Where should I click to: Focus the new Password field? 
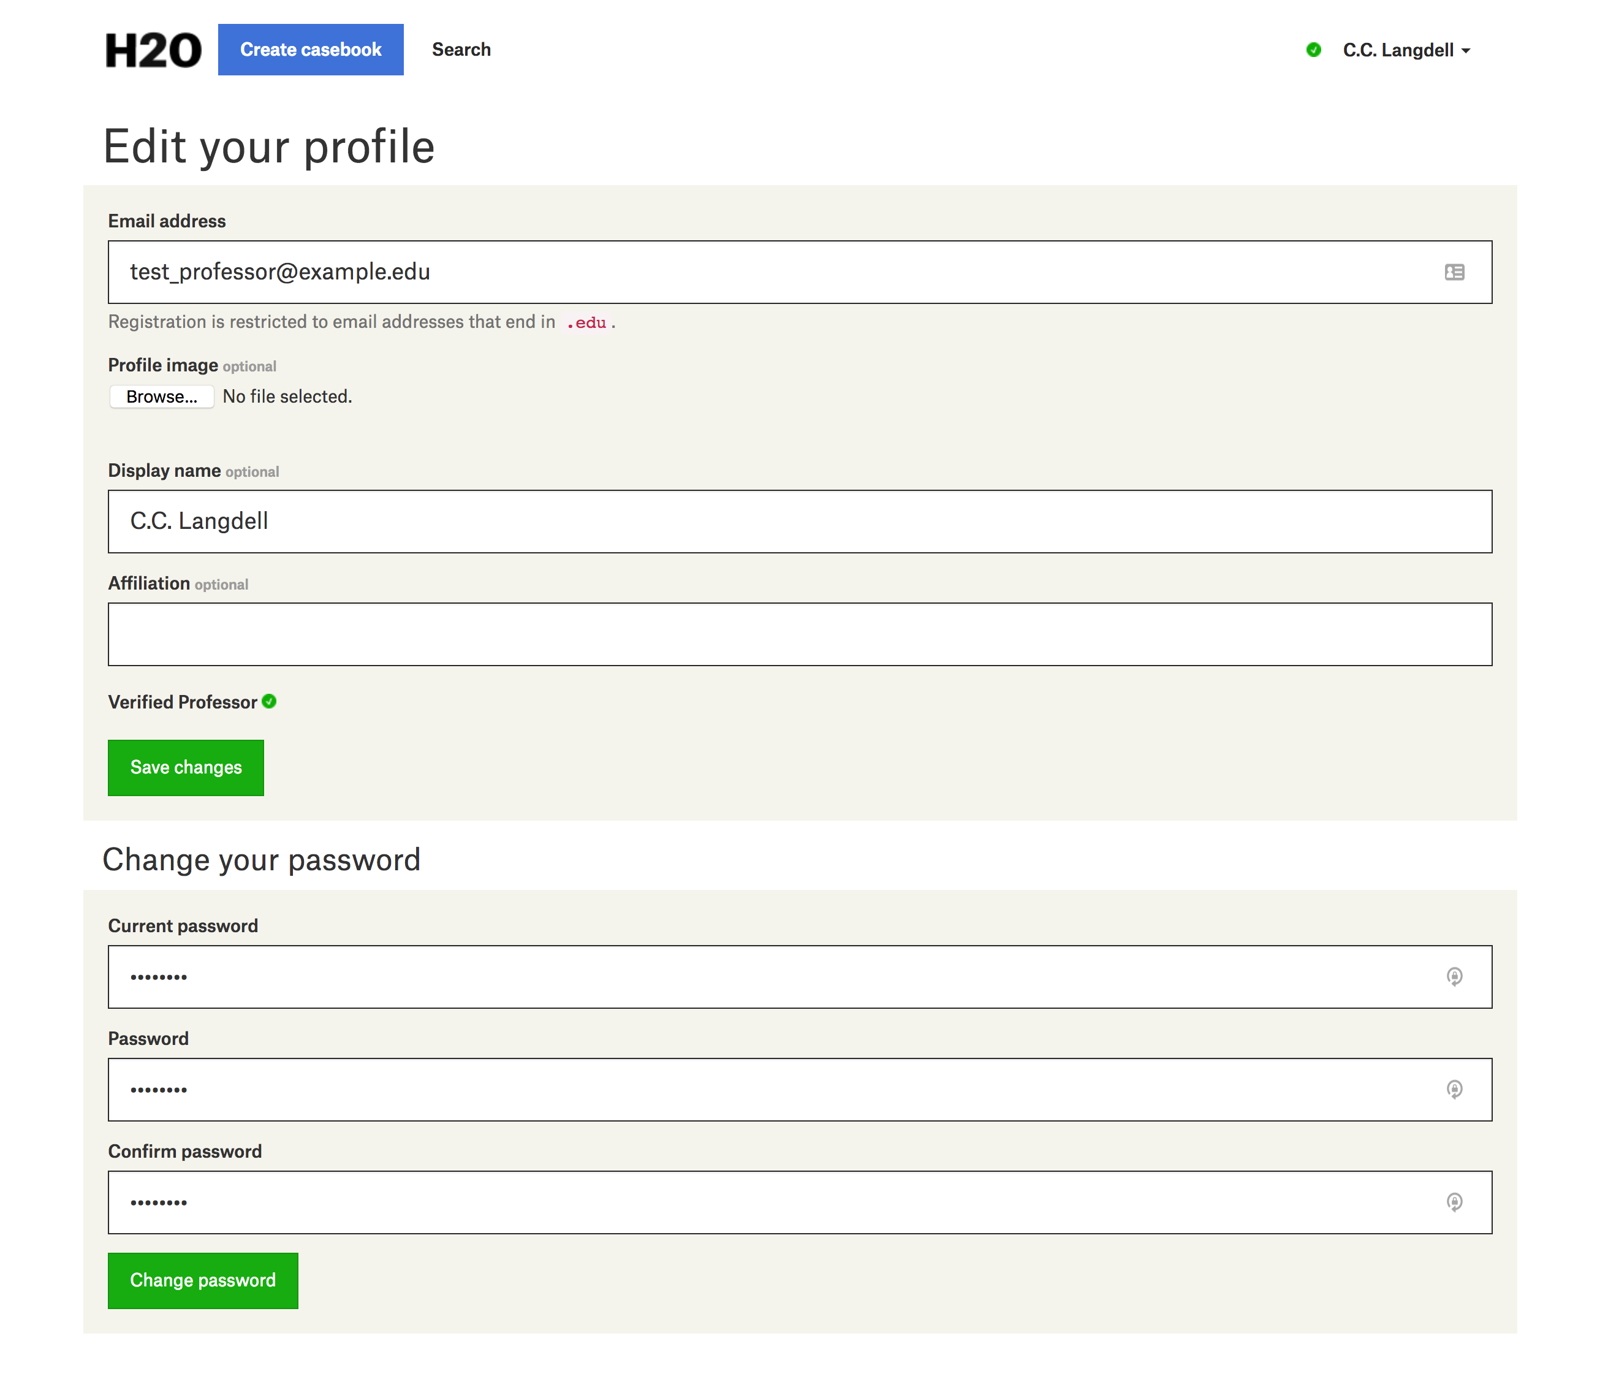tap(799, 1090)
